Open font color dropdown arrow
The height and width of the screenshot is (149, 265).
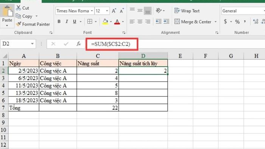coord(123,22)
